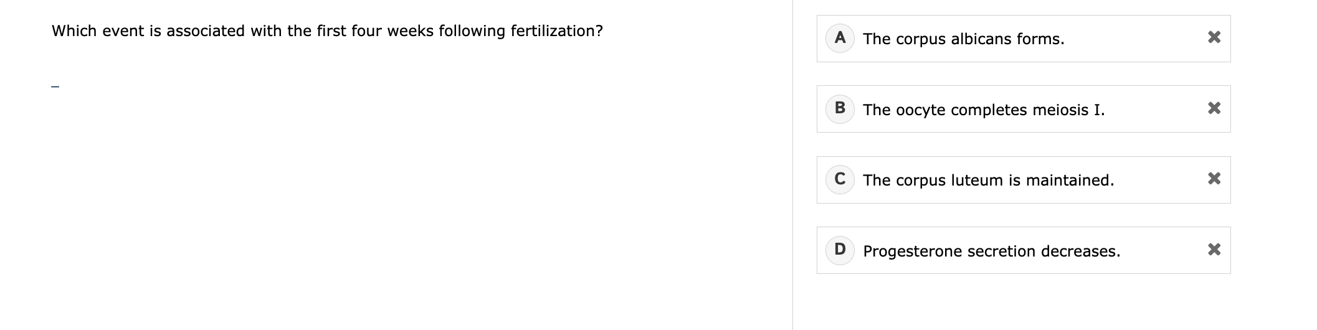Eliminate option B with the X icon
1317x330 pixels.
tap(1214, 108)
